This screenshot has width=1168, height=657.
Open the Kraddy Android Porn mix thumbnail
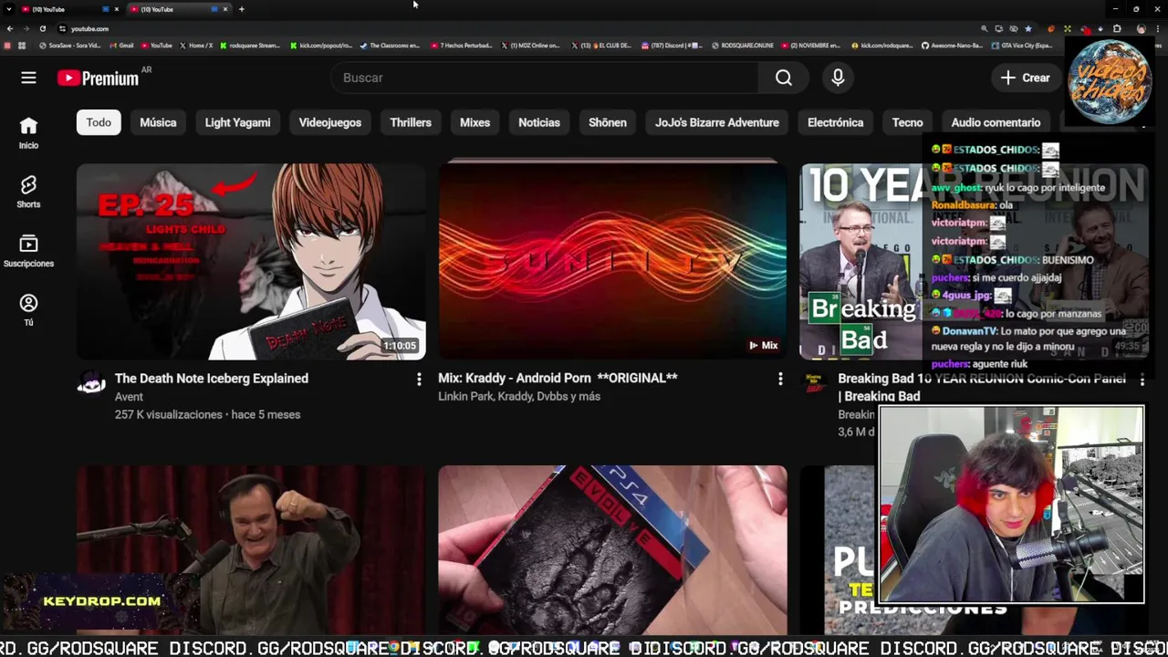[612, 262]
